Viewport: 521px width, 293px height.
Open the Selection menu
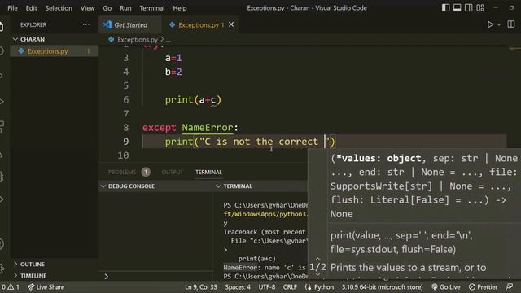(x=59, y=8)
